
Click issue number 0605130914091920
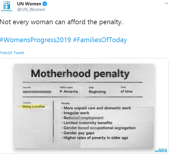37,92
